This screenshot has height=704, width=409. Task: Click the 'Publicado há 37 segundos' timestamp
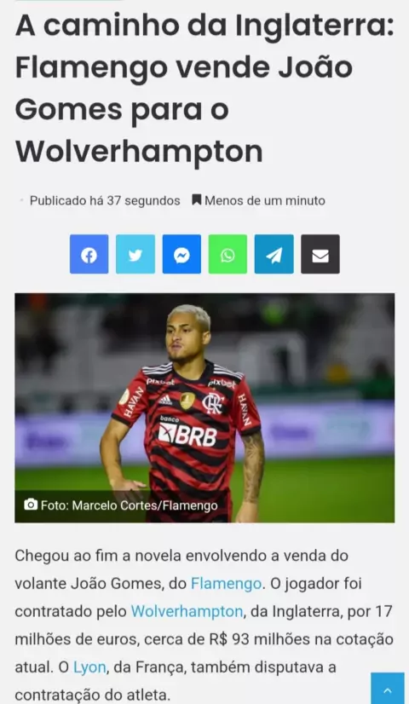105,200
